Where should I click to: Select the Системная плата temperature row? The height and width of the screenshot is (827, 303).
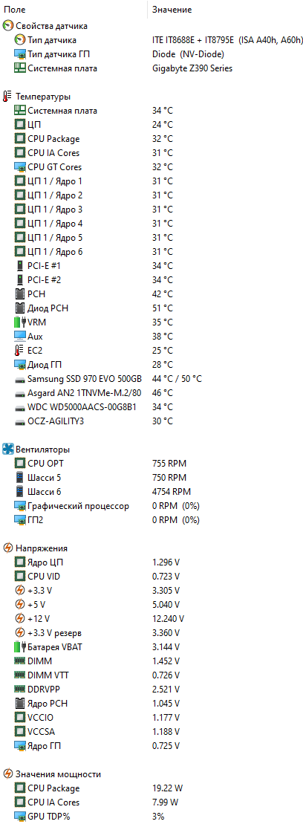151,111
